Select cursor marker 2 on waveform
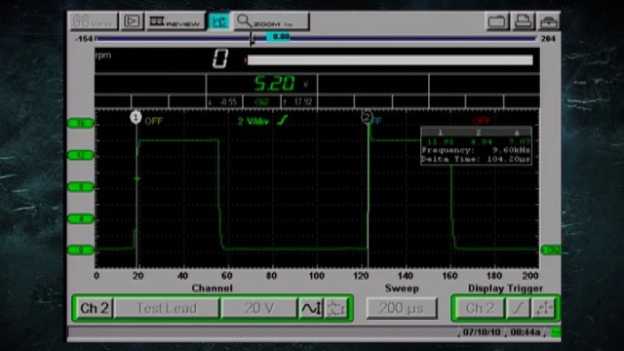 tap(367, 117)
